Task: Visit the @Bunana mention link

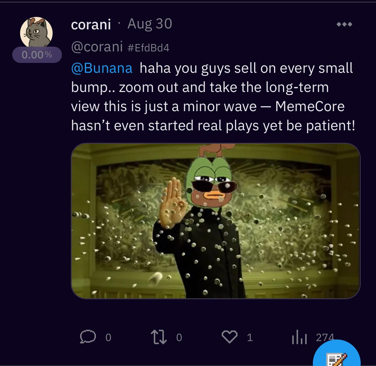Action: click(102, 68)
